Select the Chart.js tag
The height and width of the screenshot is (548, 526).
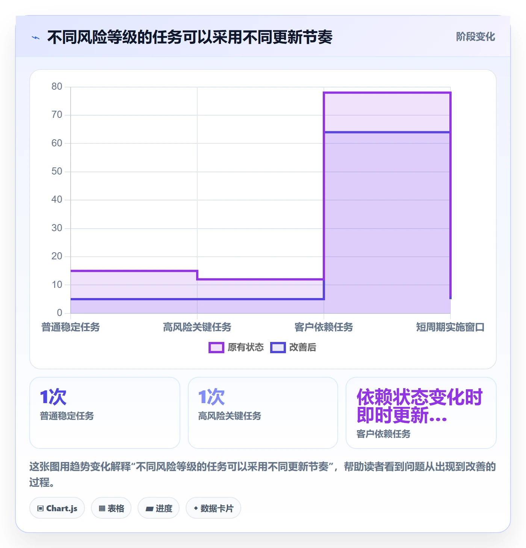(x=57, y=508)
